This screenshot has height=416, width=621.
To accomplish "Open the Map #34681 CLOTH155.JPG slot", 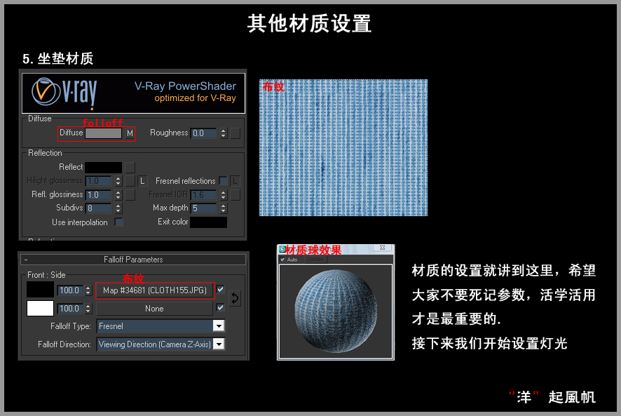I will point(155,290).
